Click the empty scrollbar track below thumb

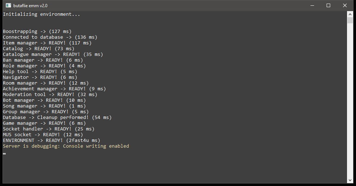[x=350, y=100]
